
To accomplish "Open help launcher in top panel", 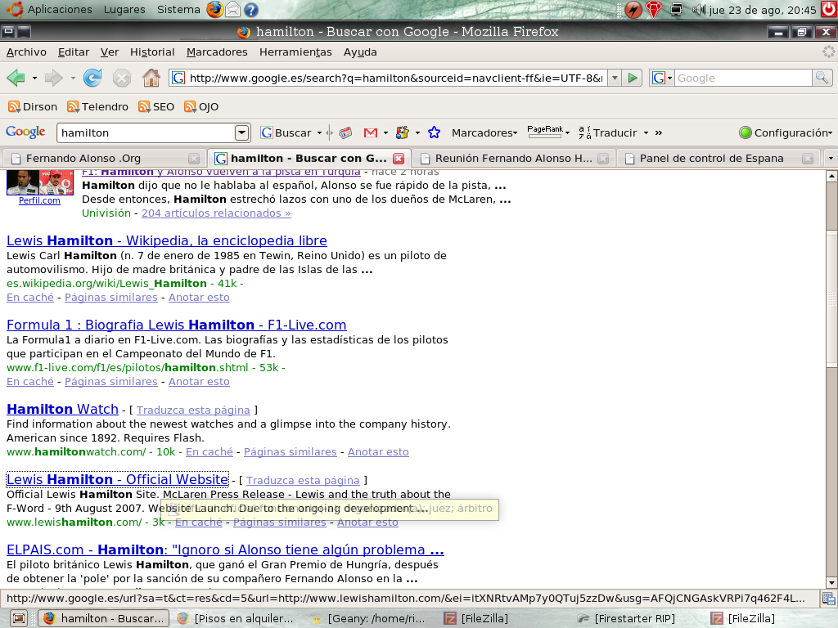I will (250, 10).
